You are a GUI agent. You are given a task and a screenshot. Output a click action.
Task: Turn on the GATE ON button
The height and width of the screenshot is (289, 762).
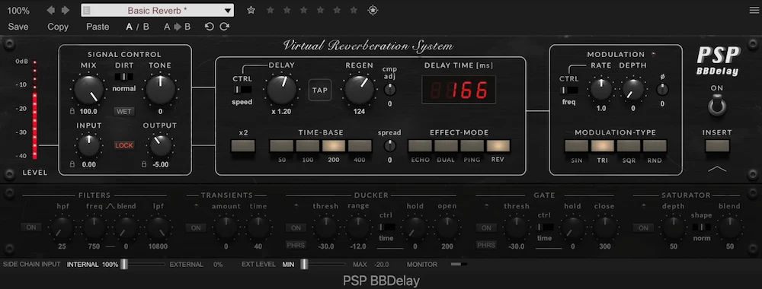tap(486, 227)
